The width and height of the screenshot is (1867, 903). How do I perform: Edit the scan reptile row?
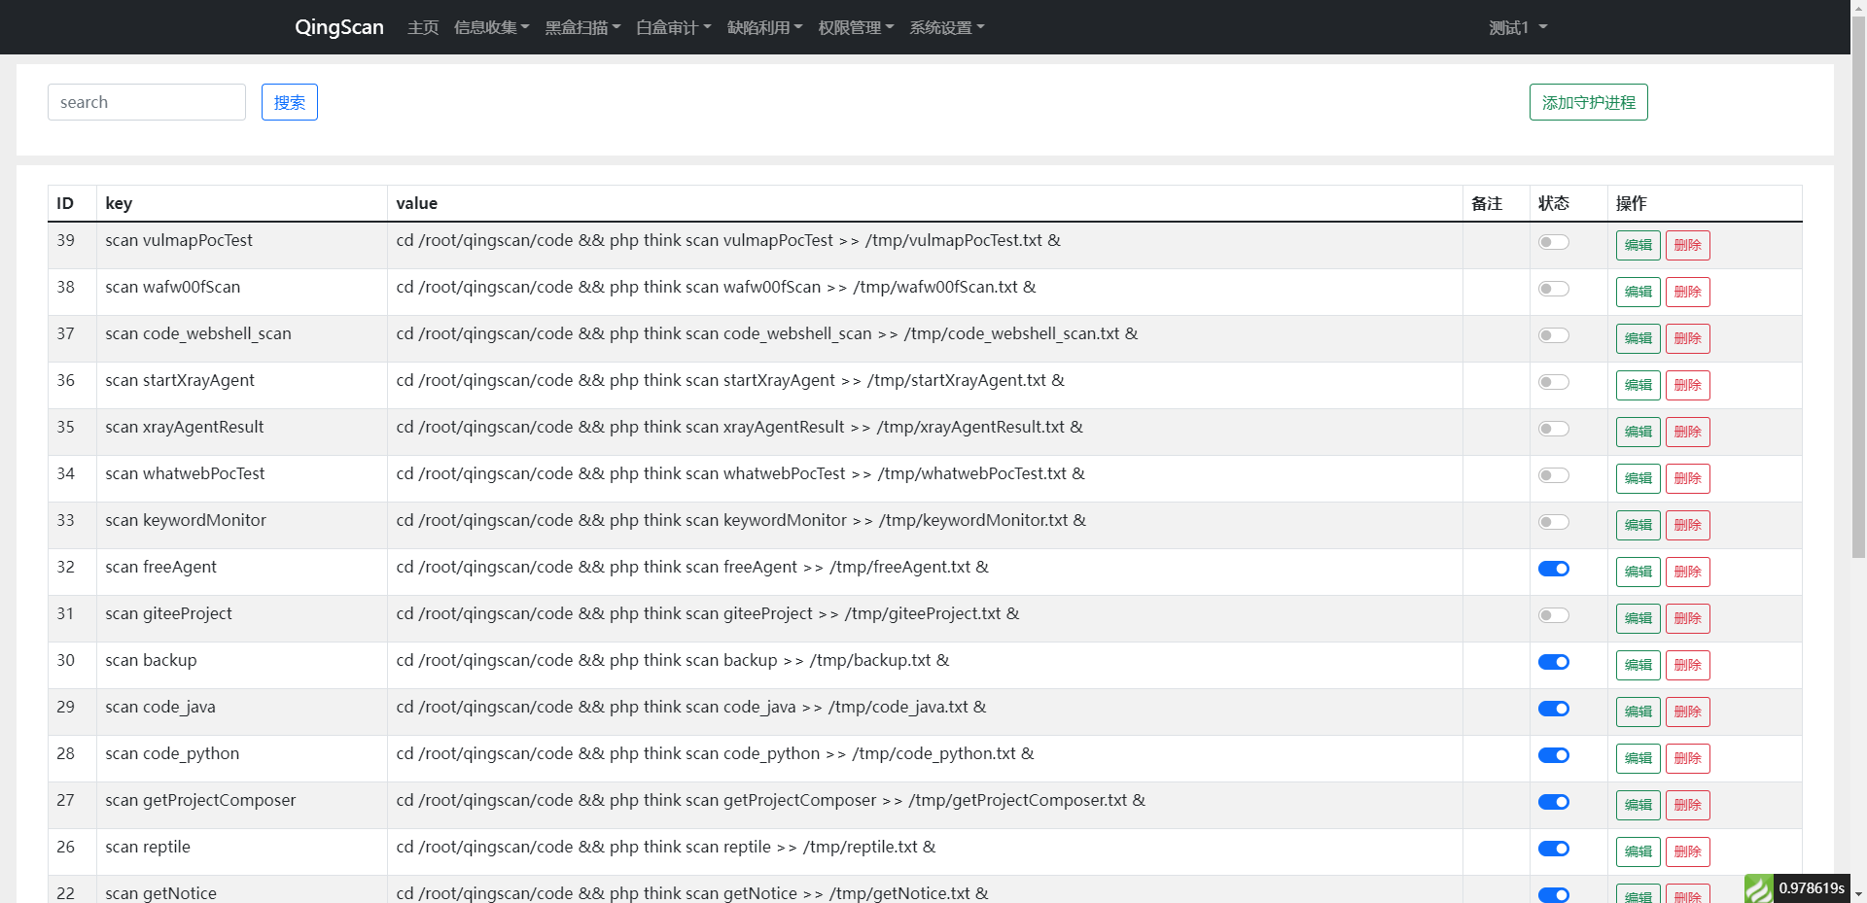pos(1638,851)
